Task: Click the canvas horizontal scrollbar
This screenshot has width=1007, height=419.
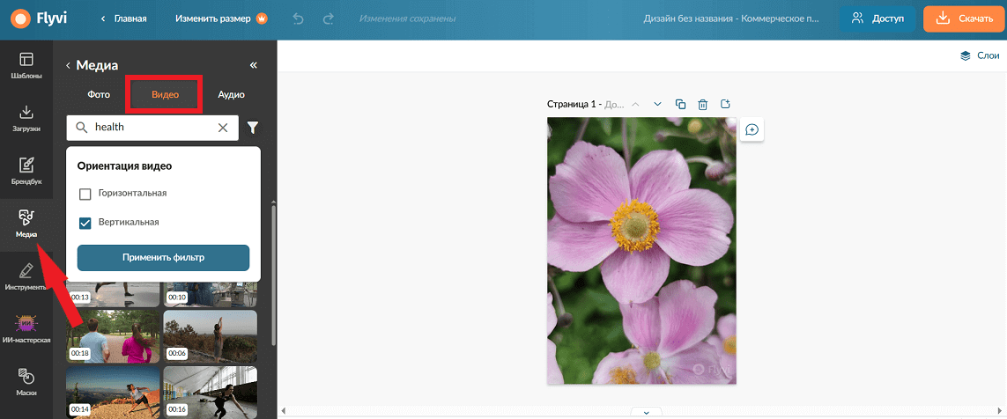Action: 642,409
